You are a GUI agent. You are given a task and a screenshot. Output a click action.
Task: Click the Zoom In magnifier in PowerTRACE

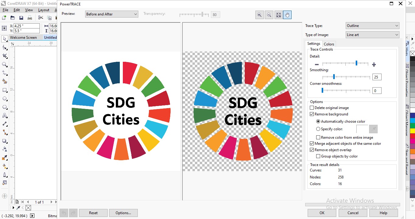(x=259, y=15)
